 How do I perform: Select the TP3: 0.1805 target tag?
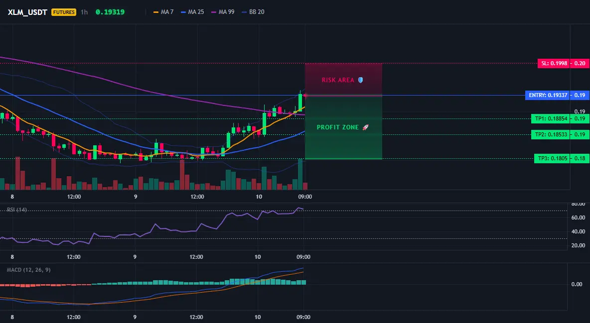point(552,158)
